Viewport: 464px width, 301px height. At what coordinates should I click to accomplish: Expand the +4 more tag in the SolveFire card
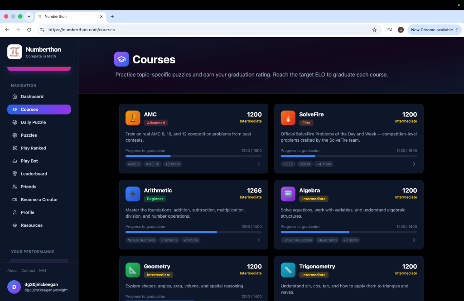tap(324, 164)
